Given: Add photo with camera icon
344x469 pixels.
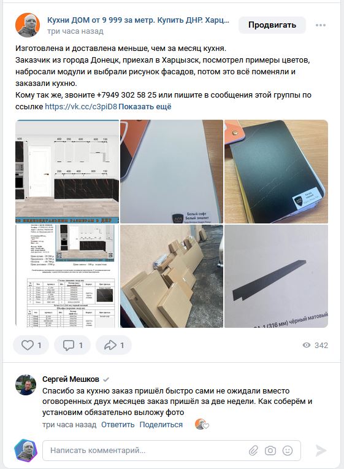Looking at the screenshot, I should click(x=270, y=451).
